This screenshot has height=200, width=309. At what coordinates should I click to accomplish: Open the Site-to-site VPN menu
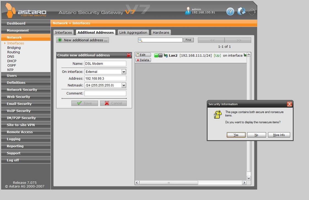point(26,125)
